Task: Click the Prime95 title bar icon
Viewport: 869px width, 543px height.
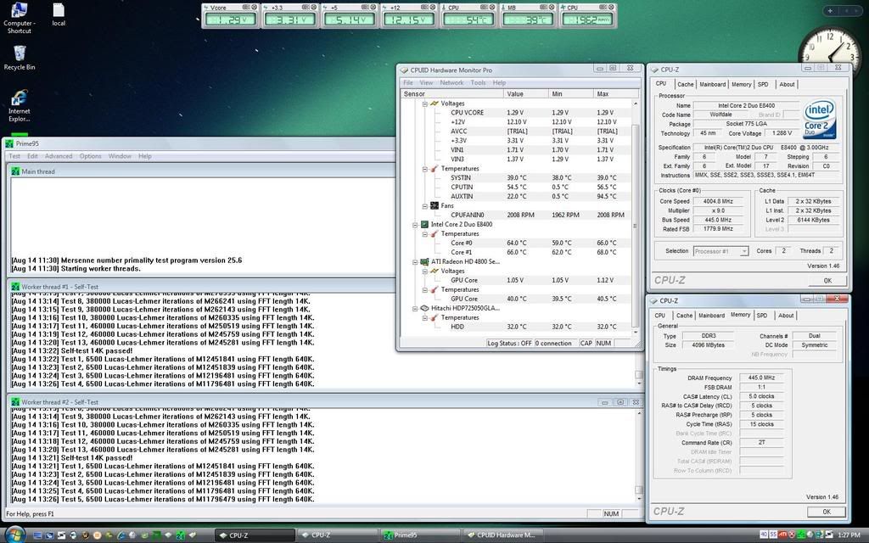Action: tap(8, 143)
